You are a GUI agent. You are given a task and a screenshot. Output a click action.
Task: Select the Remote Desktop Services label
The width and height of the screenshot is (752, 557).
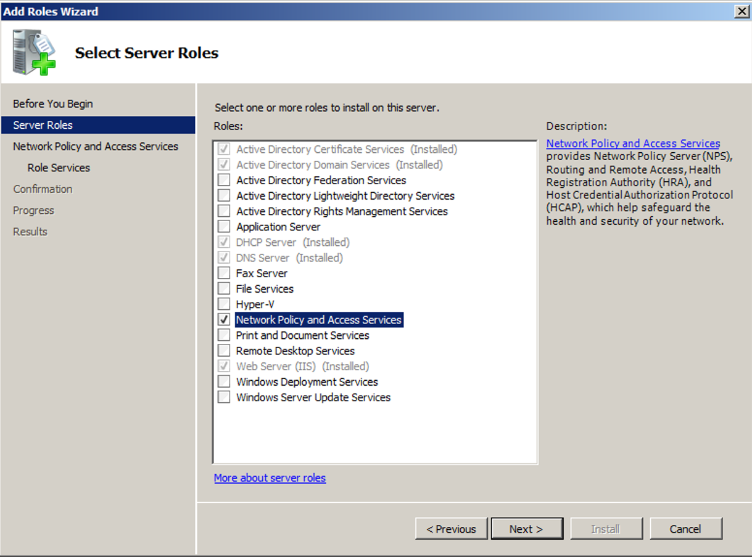(295, 351)
